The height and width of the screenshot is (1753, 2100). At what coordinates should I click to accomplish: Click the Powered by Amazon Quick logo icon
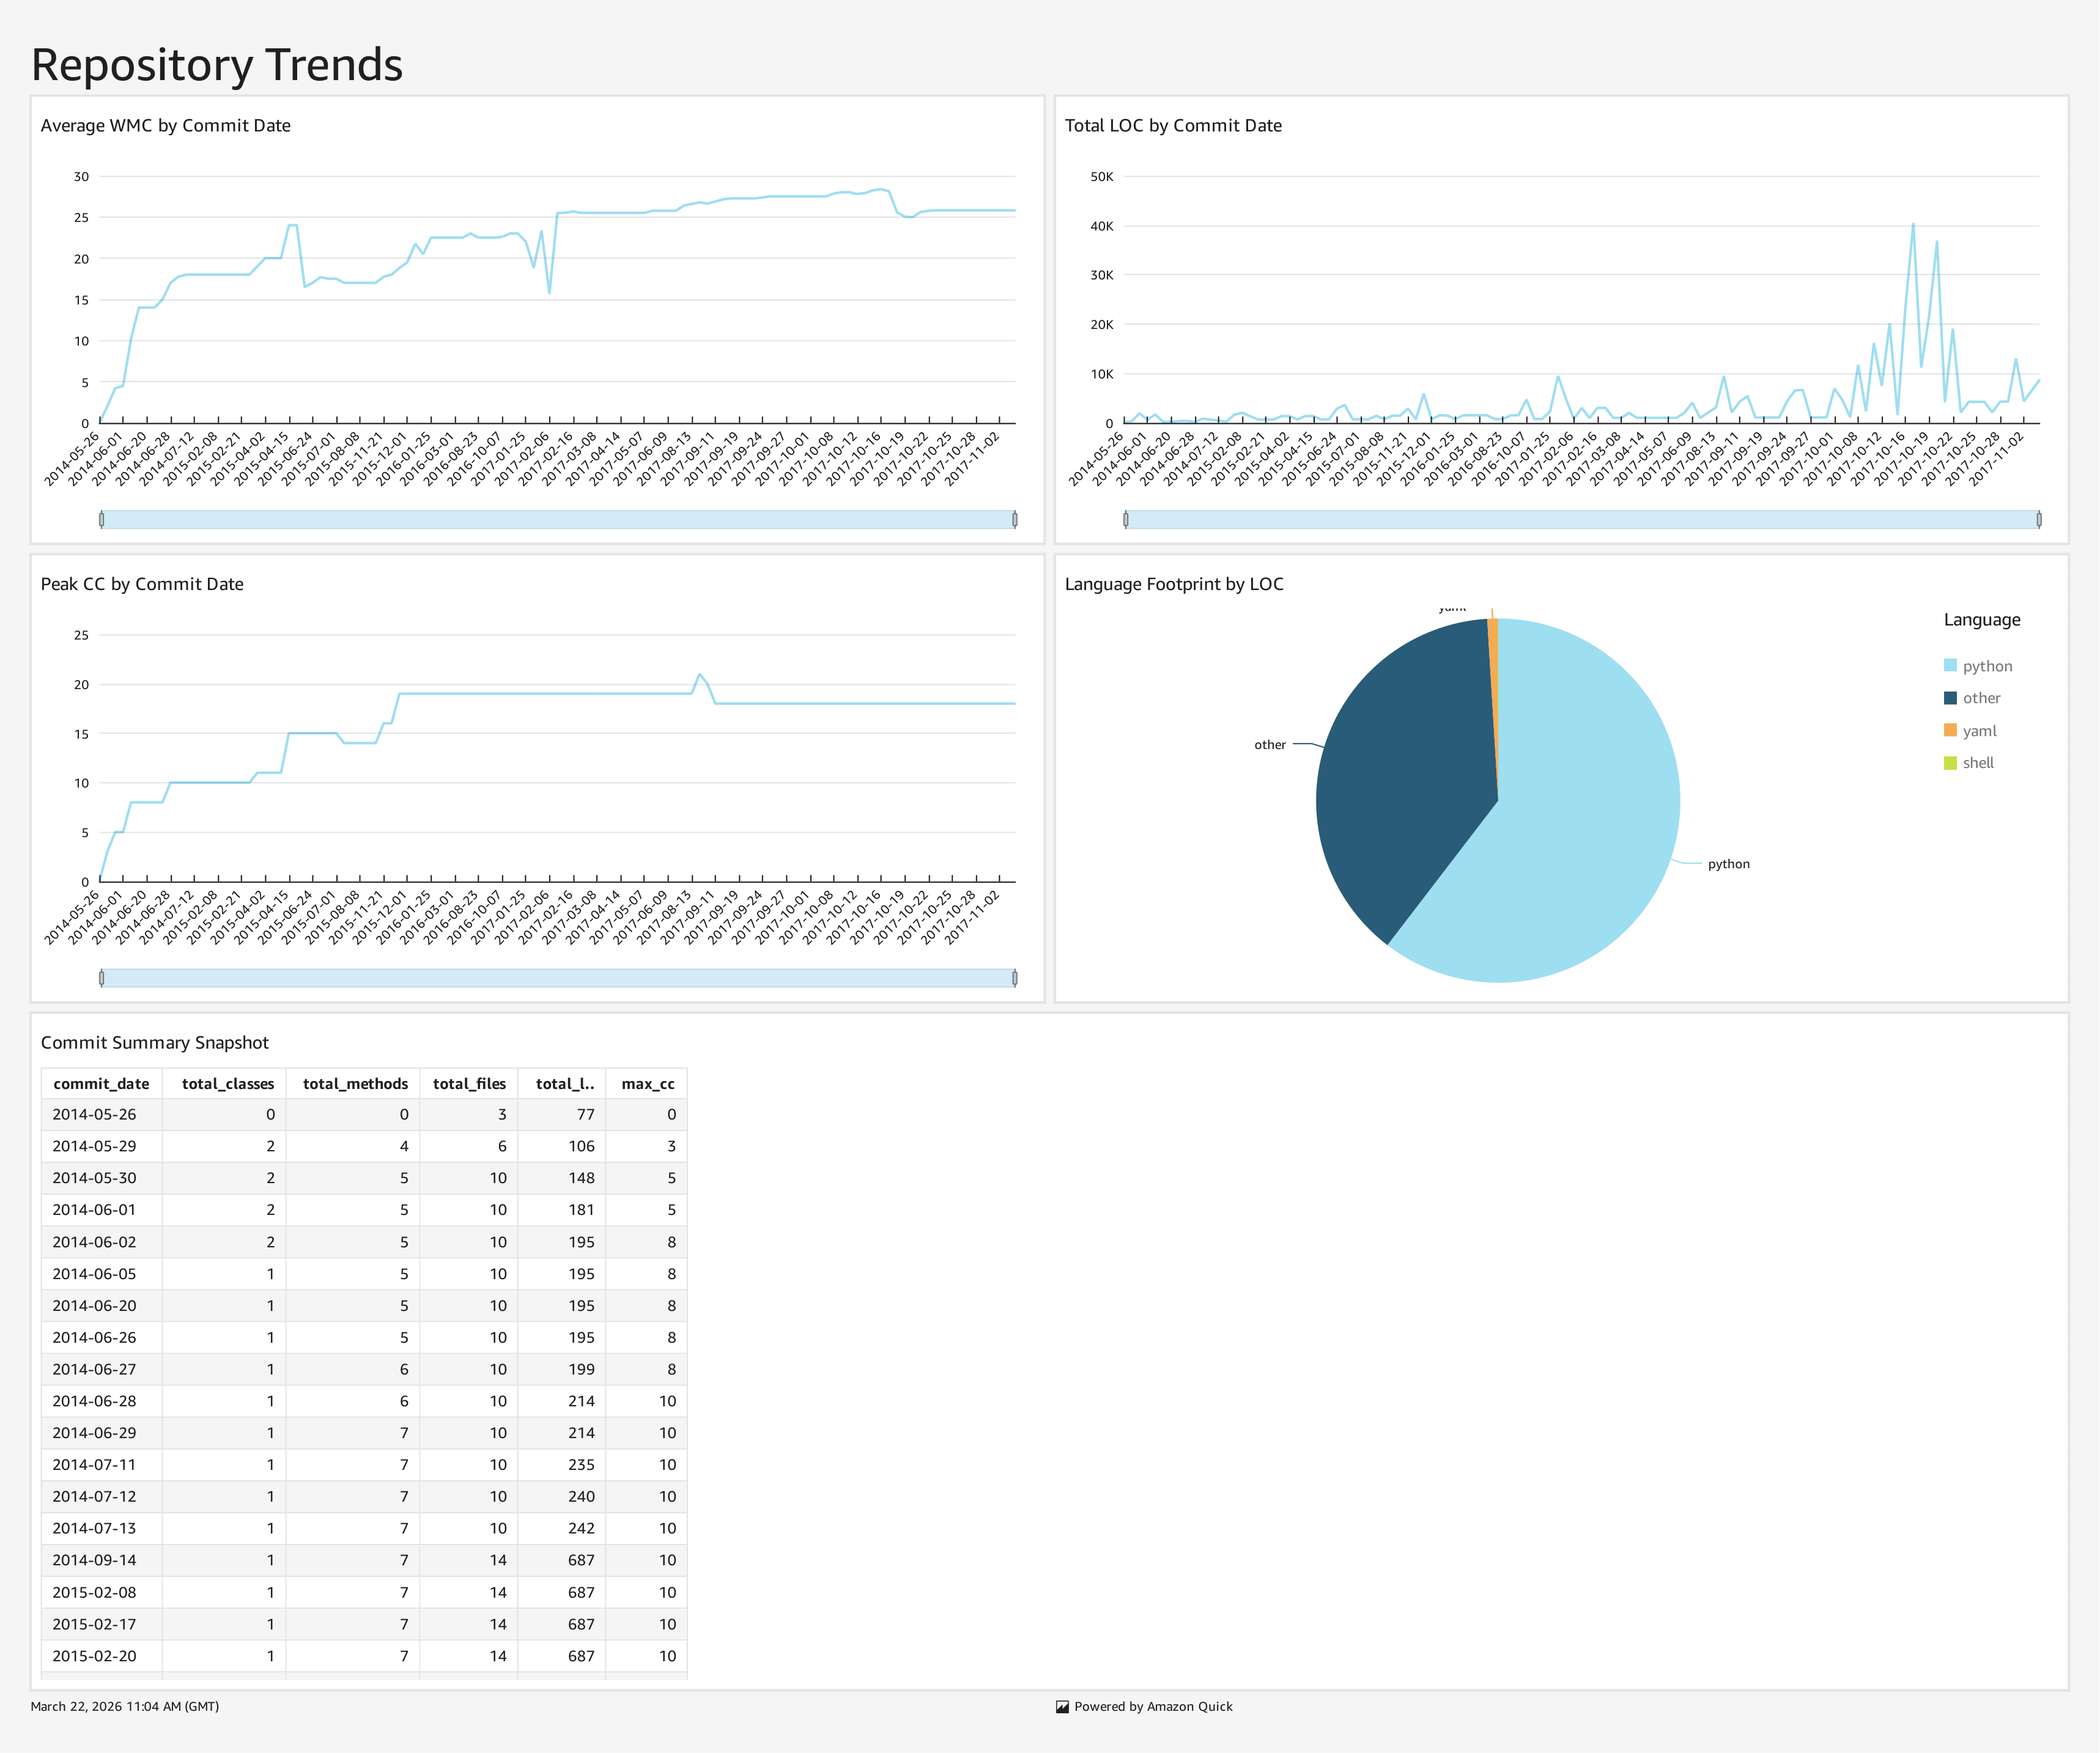[1062, 1707]
